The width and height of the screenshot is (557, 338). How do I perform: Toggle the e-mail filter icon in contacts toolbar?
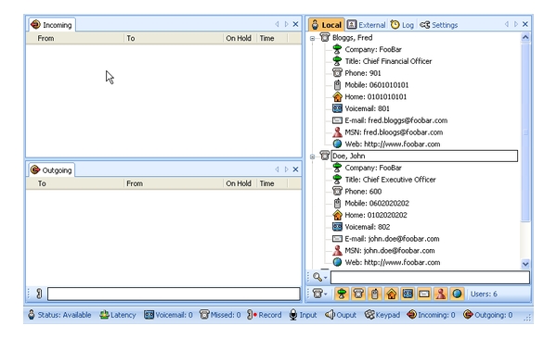(424, 294)
